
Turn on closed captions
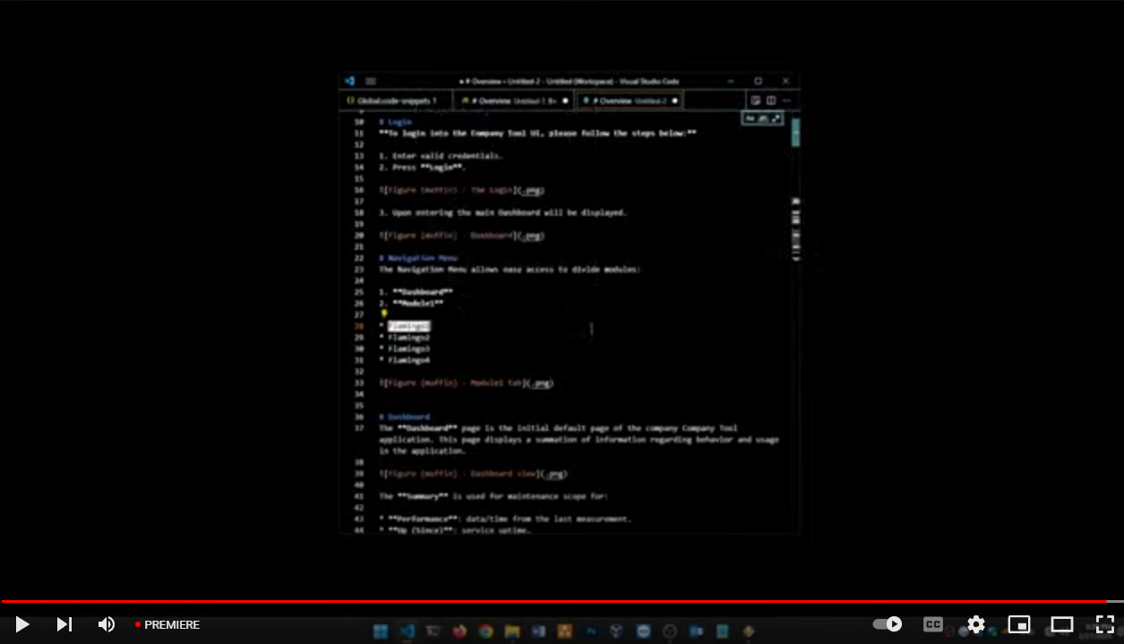coord(932,624)
